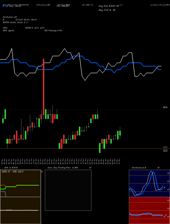The image size is (170, 224).
Task: Click the tall red spike candlestick
Action: (44, 87)
